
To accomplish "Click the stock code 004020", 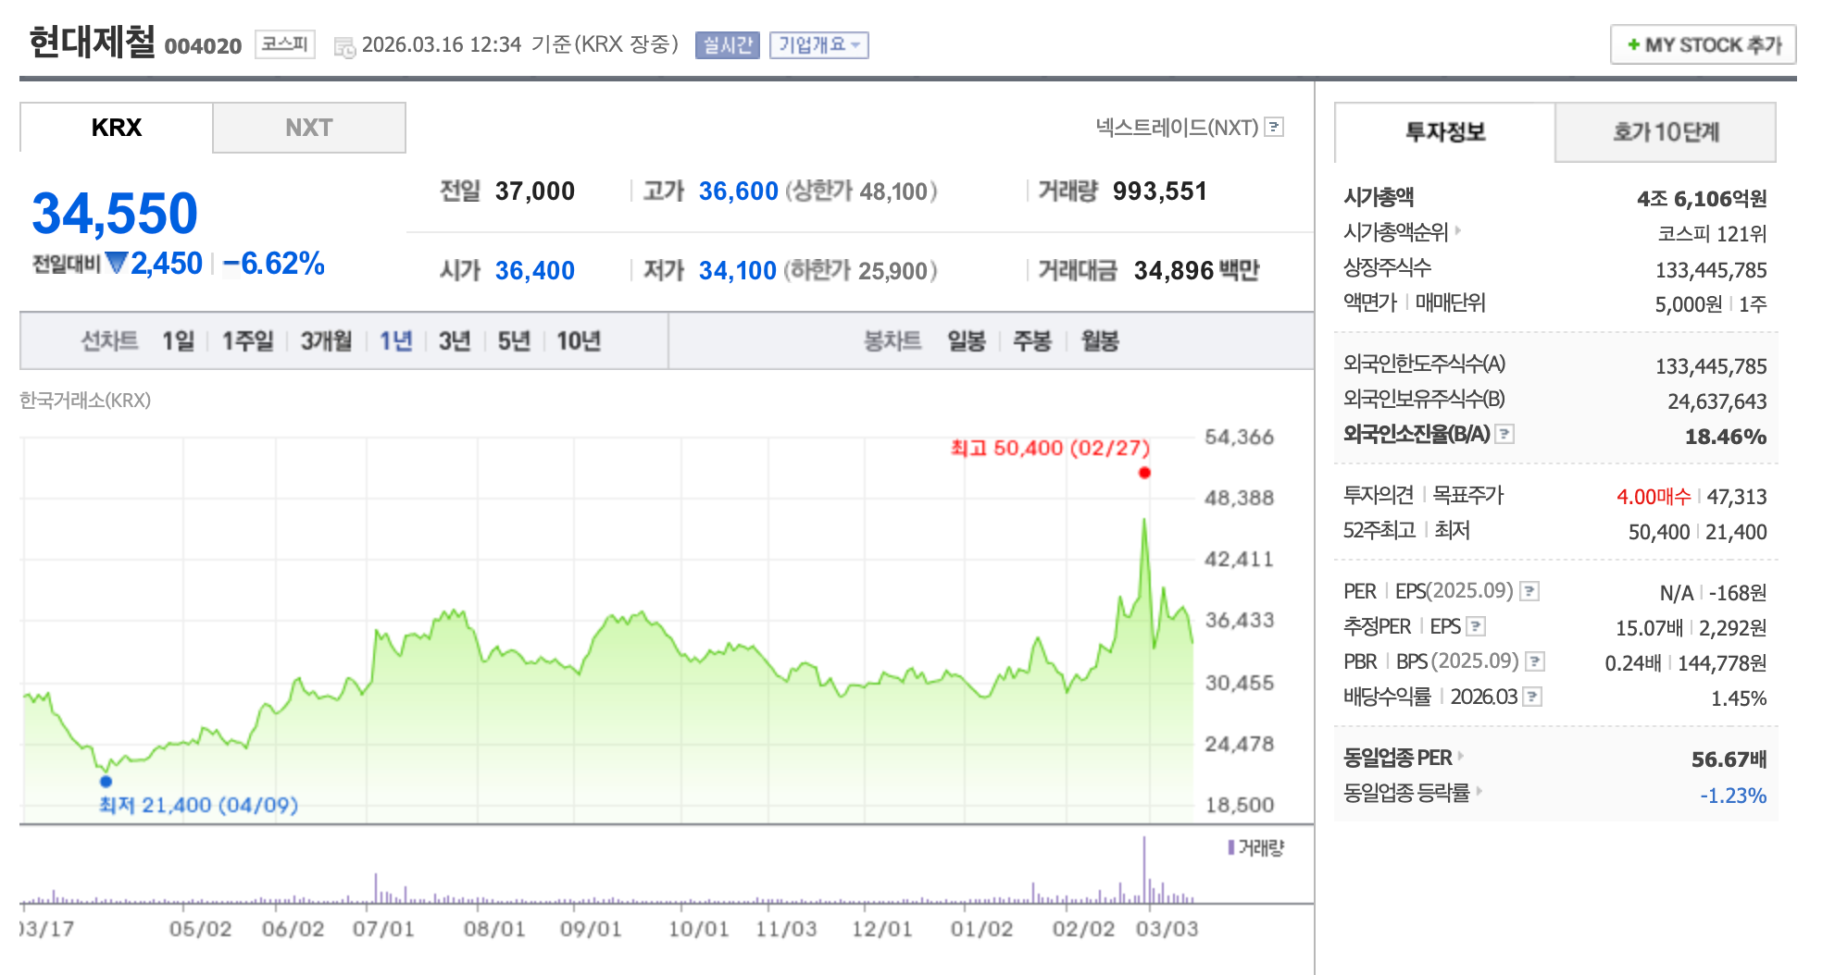I will pos(203,46).
